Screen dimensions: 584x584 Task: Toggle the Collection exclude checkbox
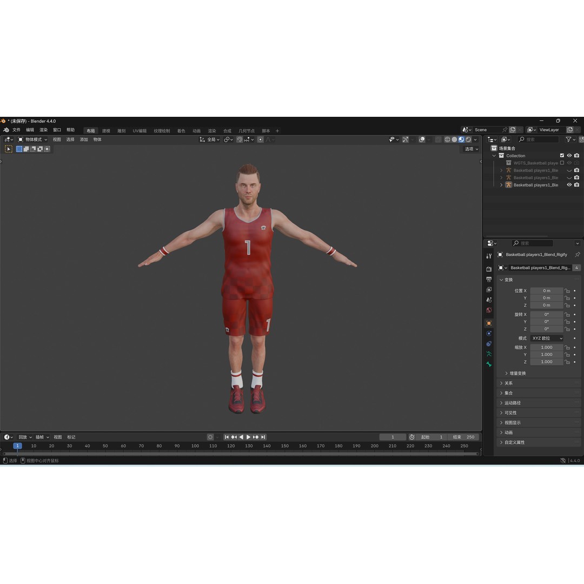coord(562,156)
